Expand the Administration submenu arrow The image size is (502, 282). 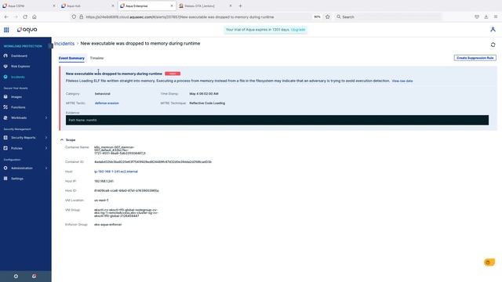pyautogui.click(x=46, y=168)
